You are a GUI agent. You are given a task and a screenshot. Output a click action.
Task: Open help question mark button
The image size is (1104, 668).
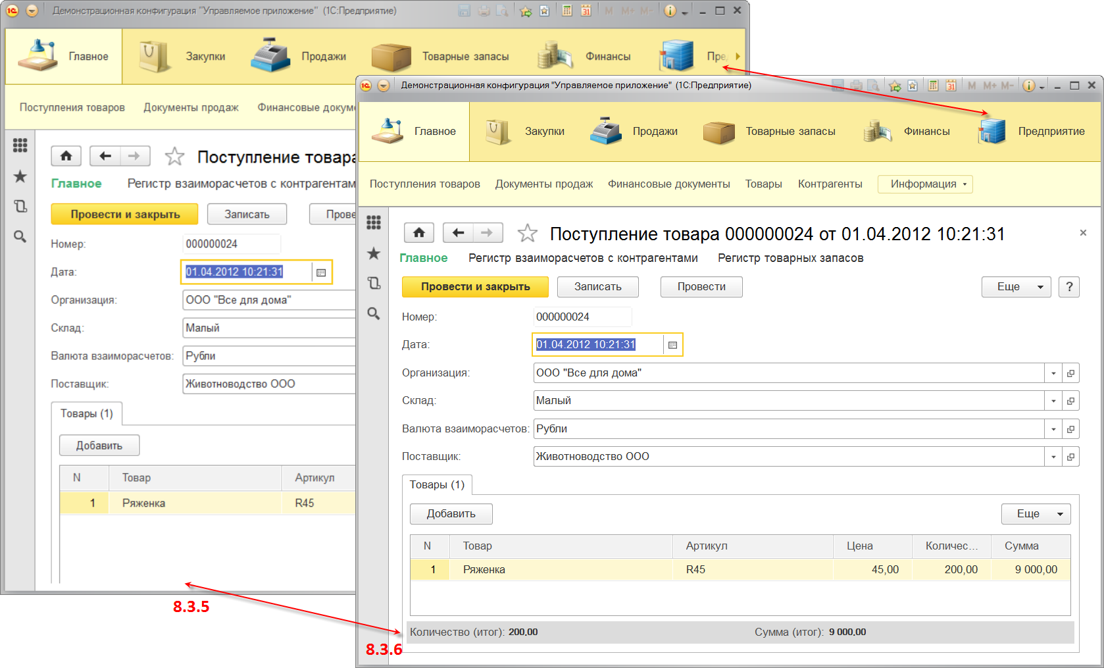(x=1069, y=287)
